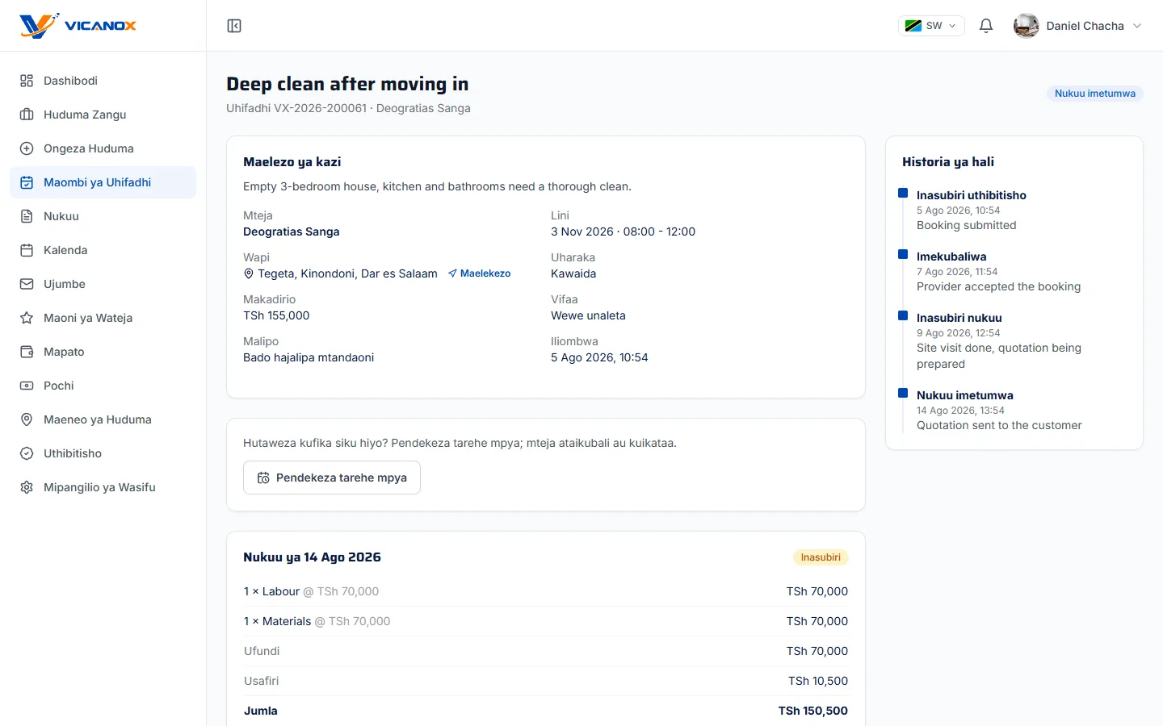
Task: Open notifications via the bell icon
Action: (x=986, y=26)
